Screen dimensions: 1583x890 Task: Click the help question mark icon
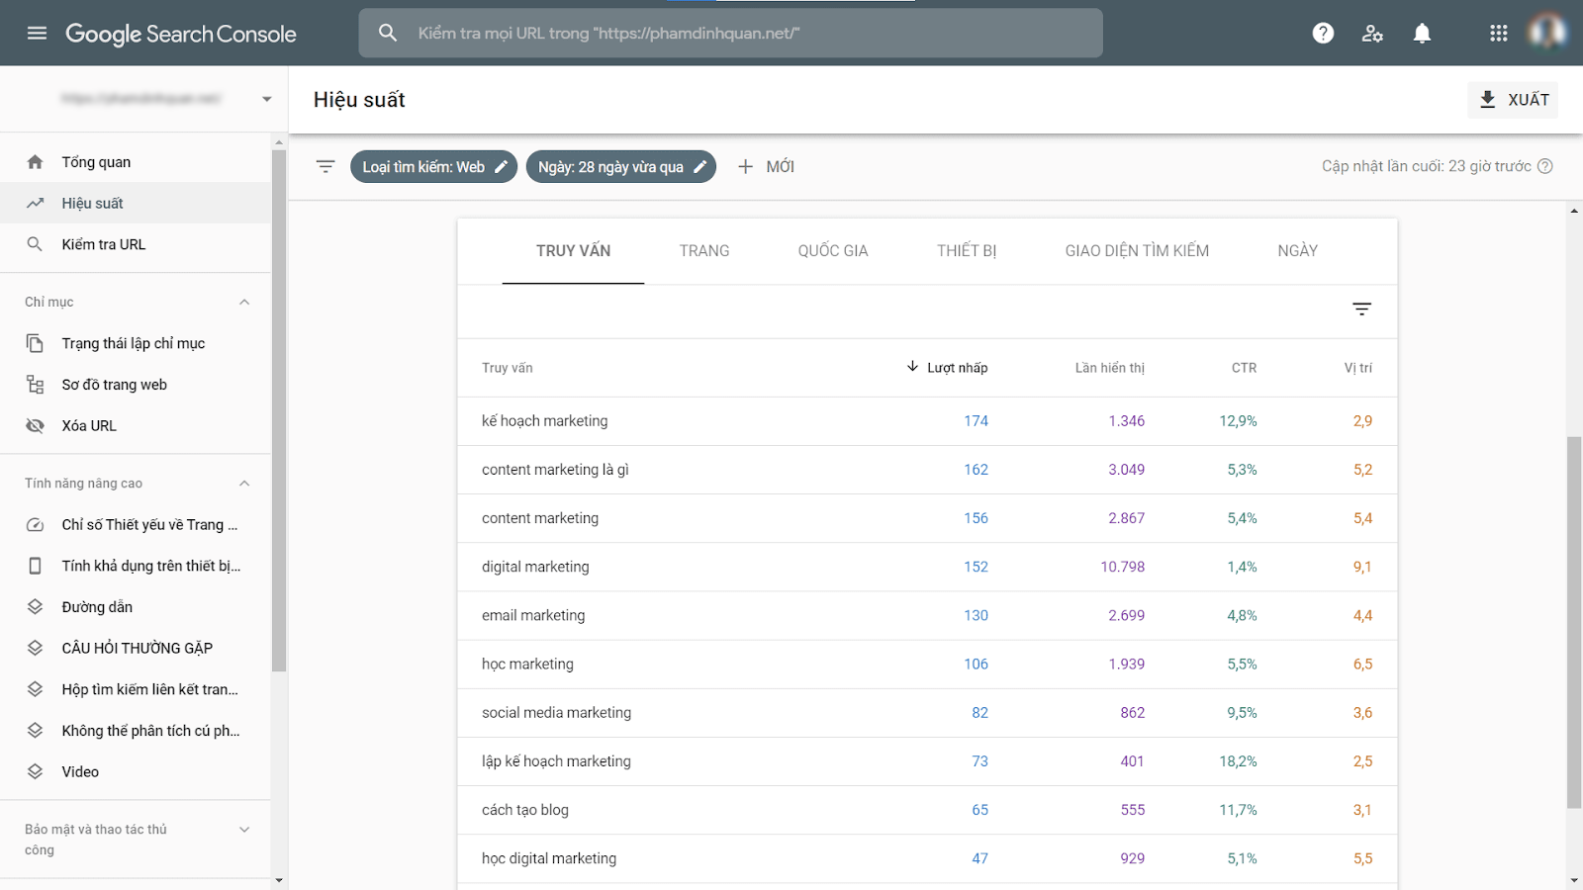tap(1323, 34)
